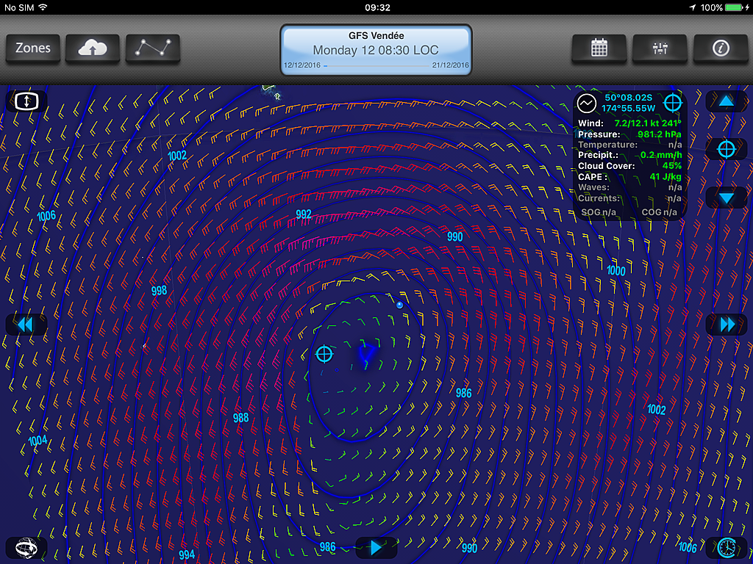The image size is (753, 564).
Task: Open the globe view icon
Action: point(26,548)
